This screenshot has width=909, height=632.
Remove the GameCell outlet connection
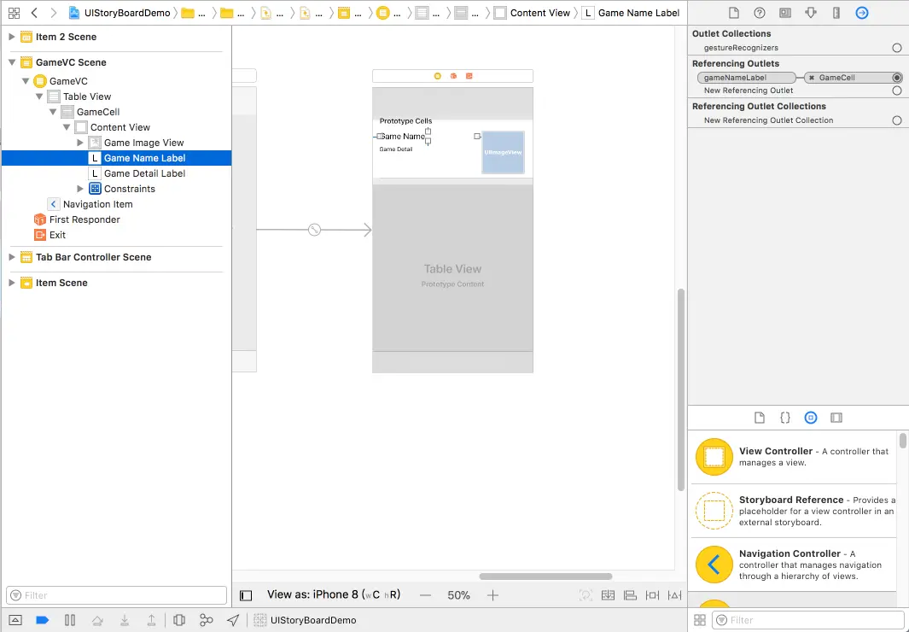click(812, 78)
